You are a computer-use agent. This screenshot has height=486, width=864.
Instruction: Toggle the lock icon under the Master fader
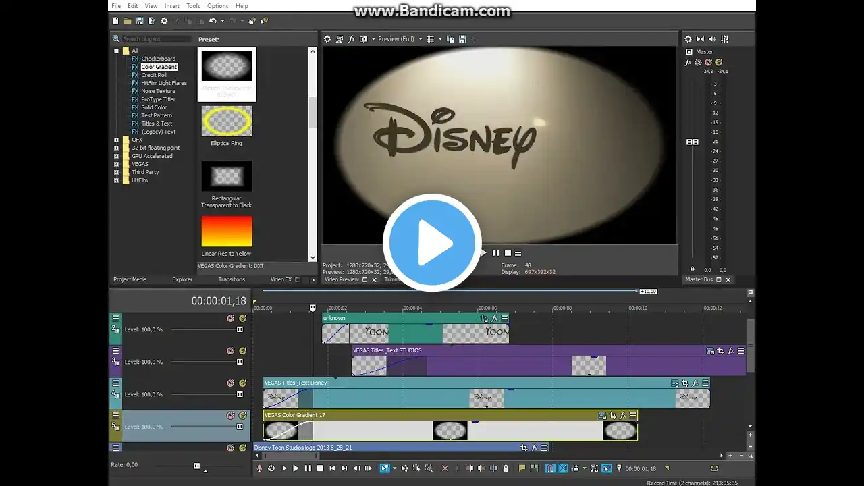(x=693, y=269)
